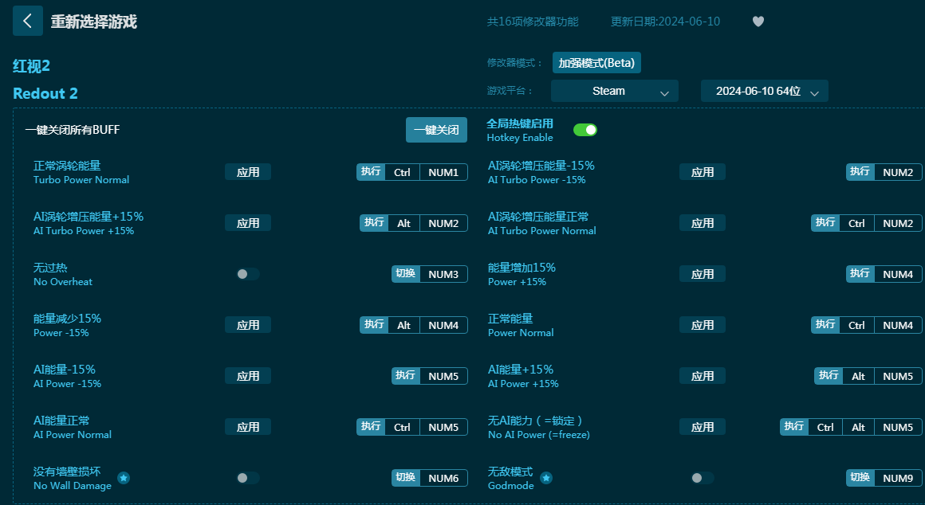The height and width of the screenshot is (505, 925).
Task: Click Ctrl key for No AI Power
Action: coord(825,427)
